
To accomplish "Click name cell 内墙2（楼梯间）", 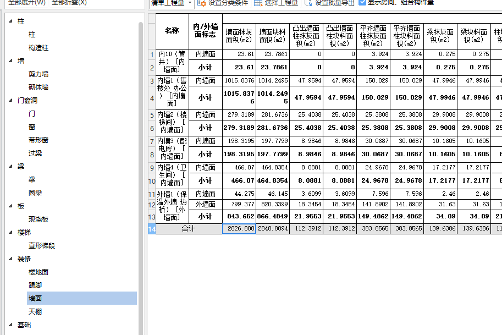I will [172, 122].
